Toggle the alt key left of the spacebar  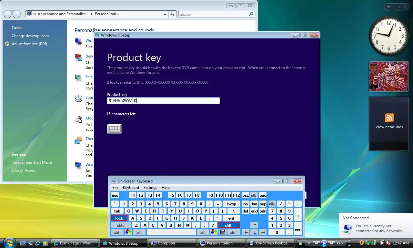[x=139, y=232]
